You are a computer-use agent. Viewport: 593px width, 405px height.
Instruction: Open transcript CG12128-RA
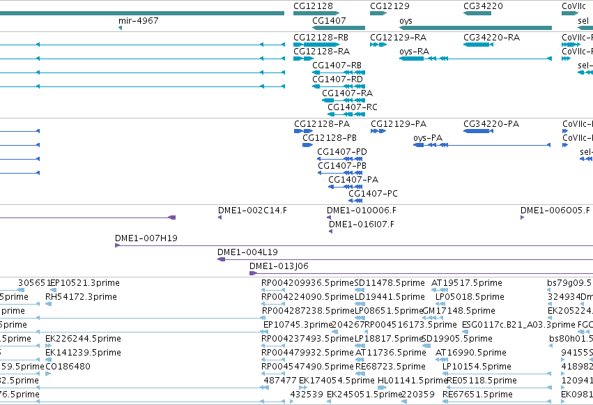(321, 52)
